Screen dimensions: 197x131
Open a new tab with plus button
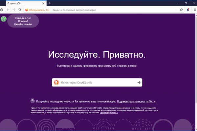50,3
